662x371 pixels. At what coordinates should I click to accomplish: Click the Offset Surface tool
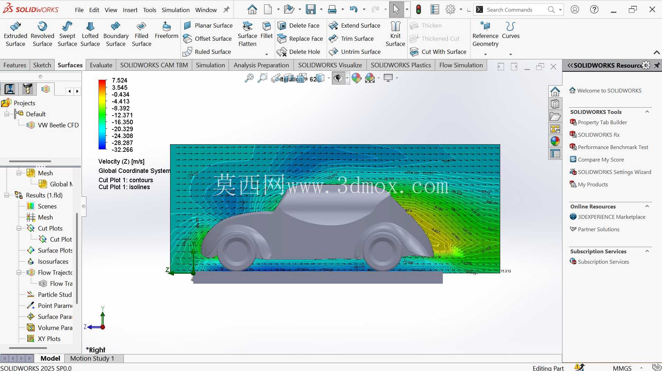[207, 39]
